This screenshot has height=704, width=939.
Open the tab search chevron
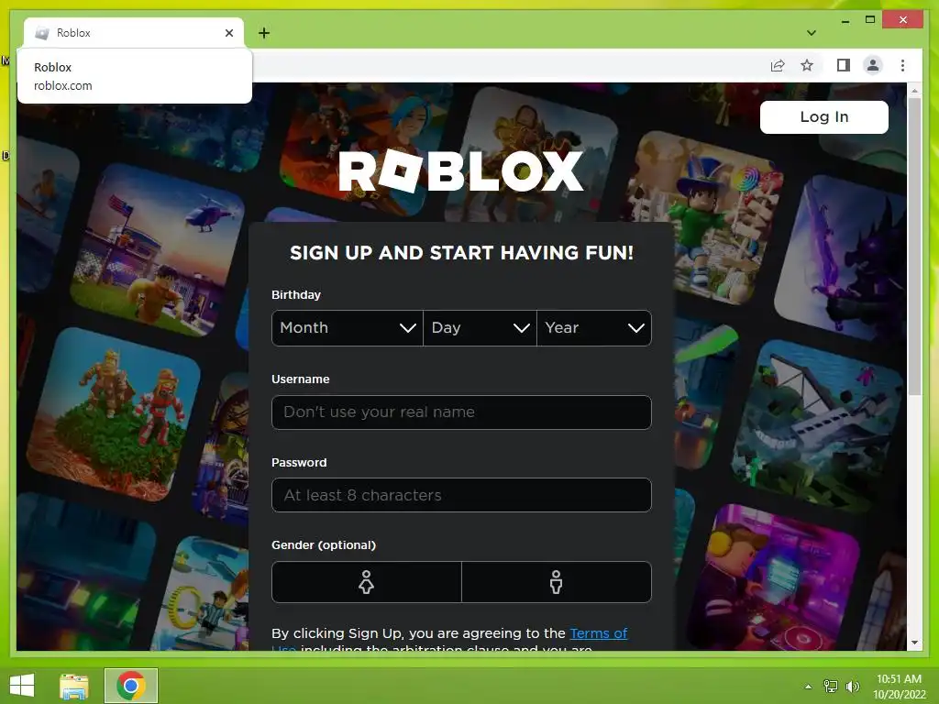click(812, 33)
